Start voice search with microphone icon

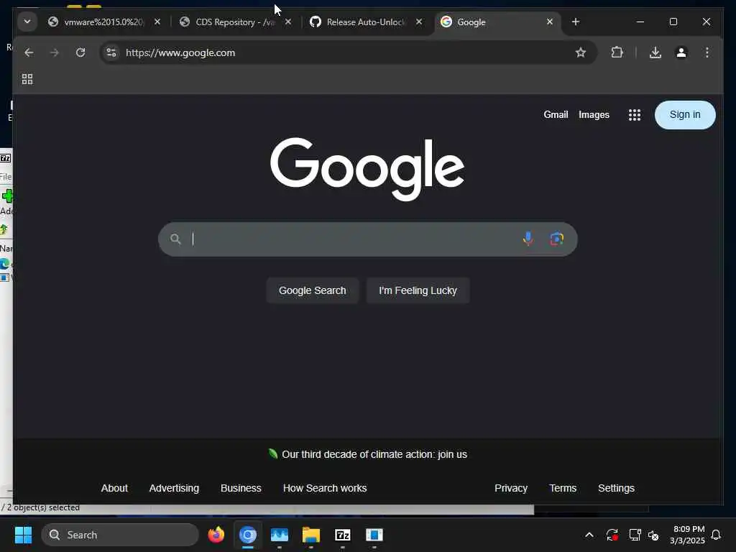528,239
